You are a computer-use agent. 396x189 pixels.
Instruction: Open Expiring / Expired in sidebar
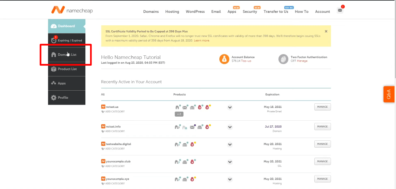[x=67, y=41]
